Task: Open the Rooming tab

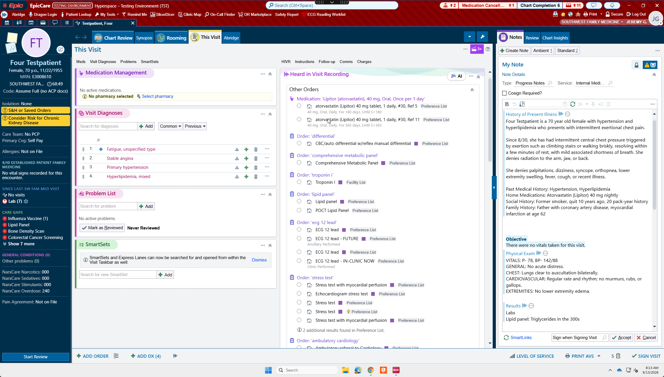Action: pos(171,38)
